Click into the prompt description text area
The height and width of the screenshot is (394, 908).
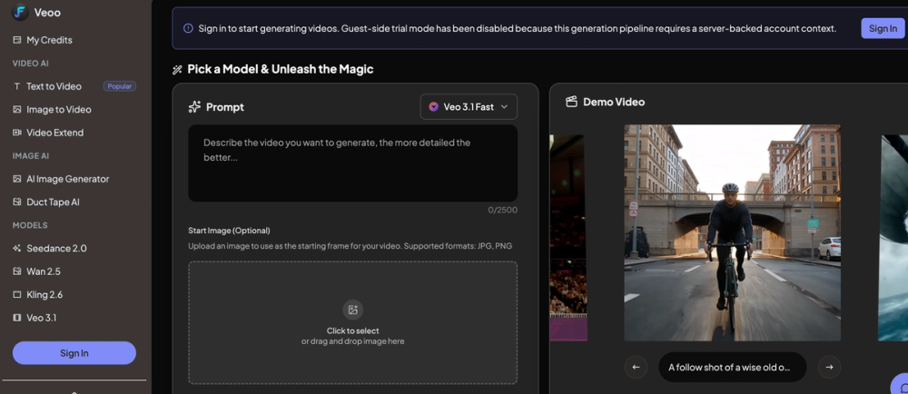[352, 163]
